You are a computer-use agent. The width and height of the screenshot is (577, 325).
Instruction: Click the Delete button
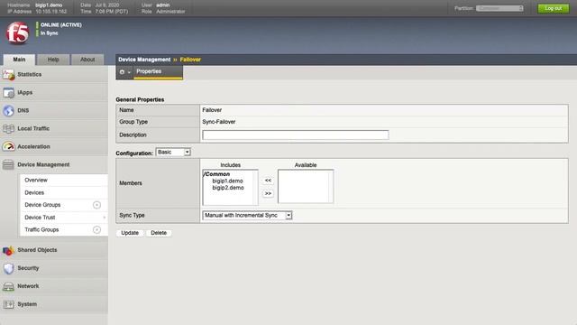(159, 233)
